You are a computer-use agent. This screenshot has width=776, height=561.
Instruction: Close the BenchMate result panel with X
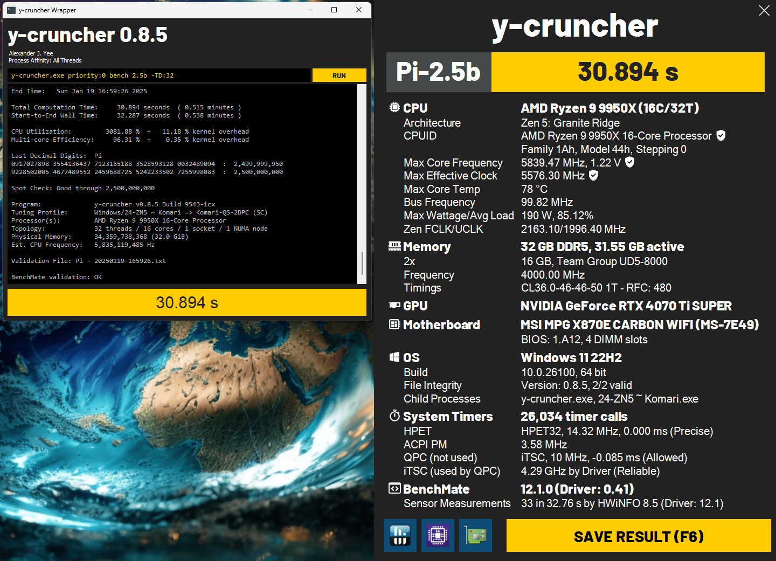764,11
